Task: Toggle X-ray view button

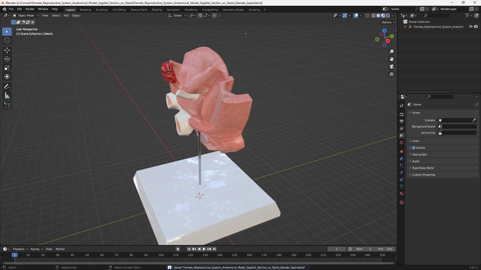Action: 367,15
